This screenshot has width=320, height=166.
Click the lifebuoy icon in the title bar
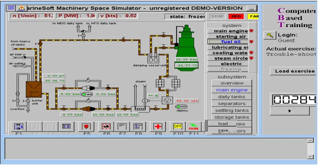(21, 8)
